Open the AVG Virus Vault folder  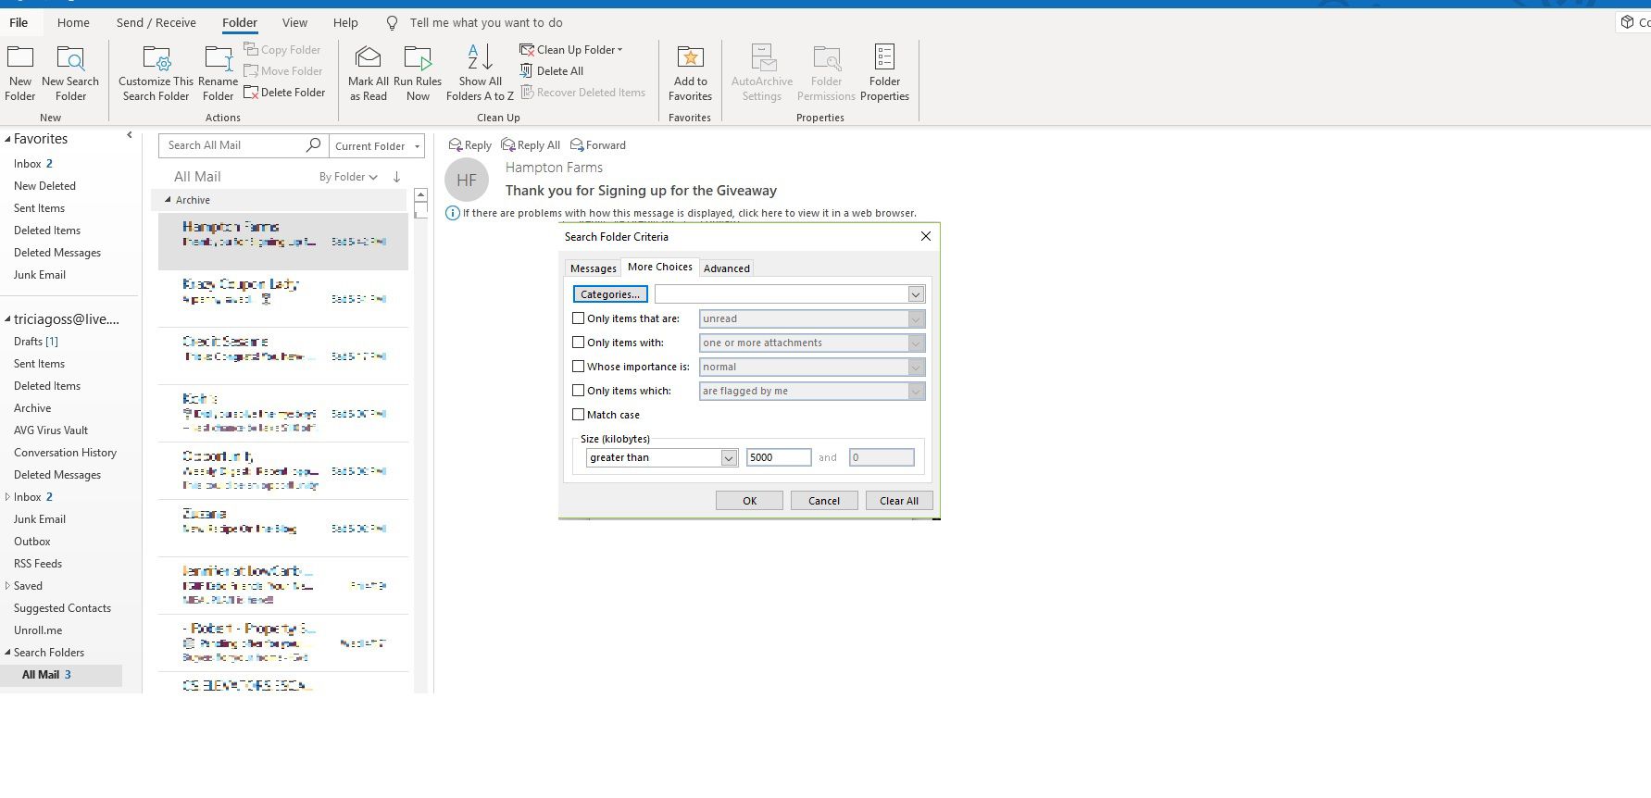coord(51,430)
